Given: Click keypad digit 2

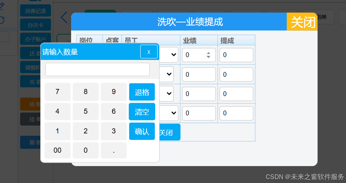Looking at the screenshot, I should tap(86, 131).
